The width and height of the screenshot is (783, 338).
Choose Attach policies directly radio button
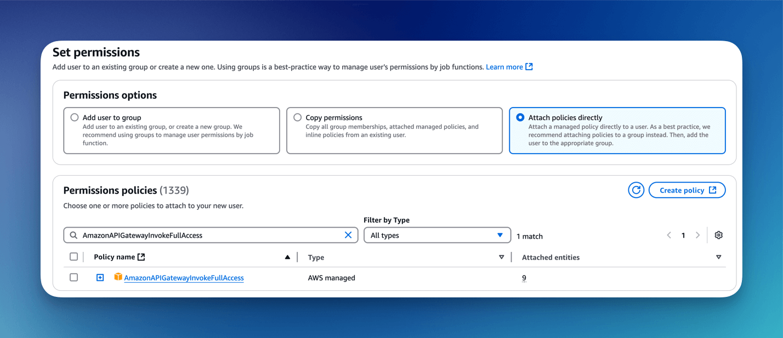pyautogui.click(x=520, y=117)
